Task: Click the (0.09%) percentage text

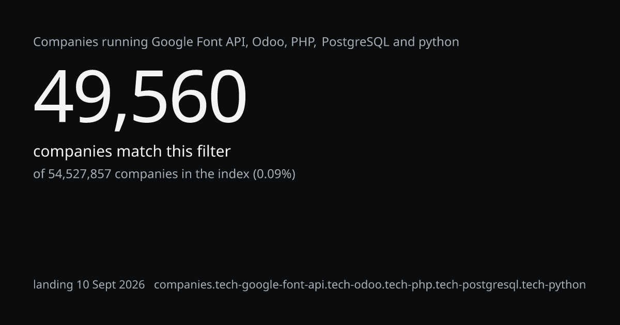Action: coord(274,174)
